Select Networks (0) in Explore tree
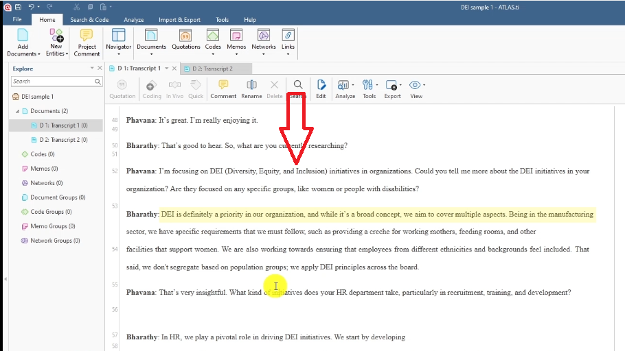 [43, 182]
